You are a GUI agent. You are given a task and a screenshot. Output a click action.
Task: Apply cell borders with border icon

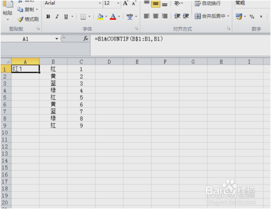(83, 17)
